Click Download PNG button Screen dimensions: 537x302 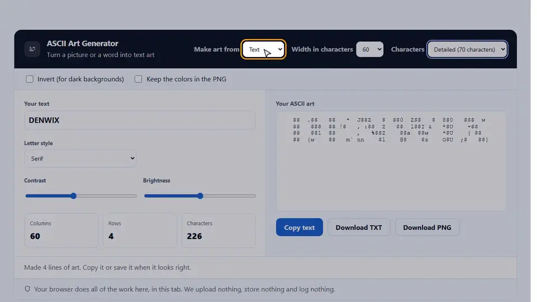427,228
